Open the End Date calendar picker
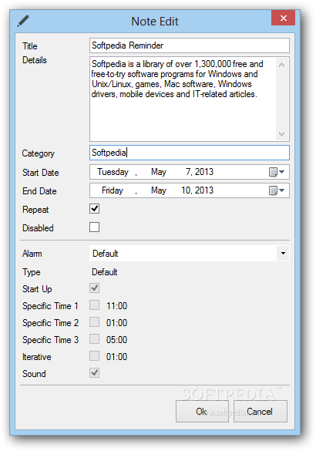 (277, 190)
